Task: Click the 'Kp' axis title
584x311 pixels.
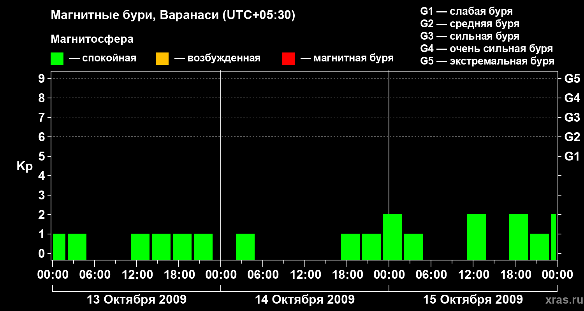Action: (25, 166)
